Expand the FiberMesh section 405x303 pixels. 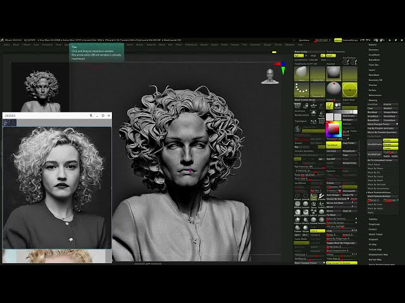374,75
